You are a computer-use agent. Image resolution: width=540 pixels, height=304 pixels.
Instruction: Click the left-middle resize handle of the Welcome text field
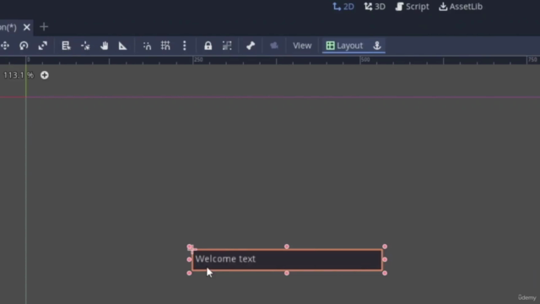tap(189, 259)
